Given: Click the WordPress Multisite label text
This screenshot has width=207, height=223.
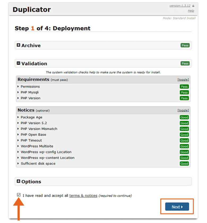Looking at the screenshot, I should (x=37, y=146).
